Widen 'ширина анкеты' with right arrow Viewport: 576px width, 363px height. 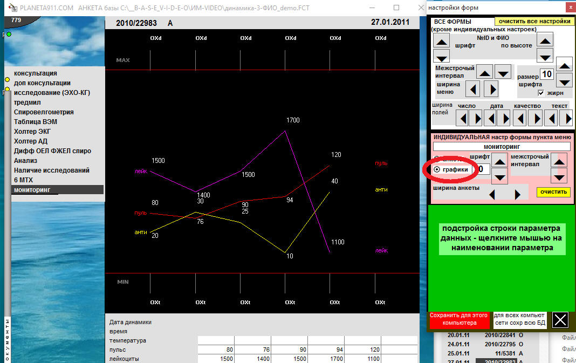(518, 194)
